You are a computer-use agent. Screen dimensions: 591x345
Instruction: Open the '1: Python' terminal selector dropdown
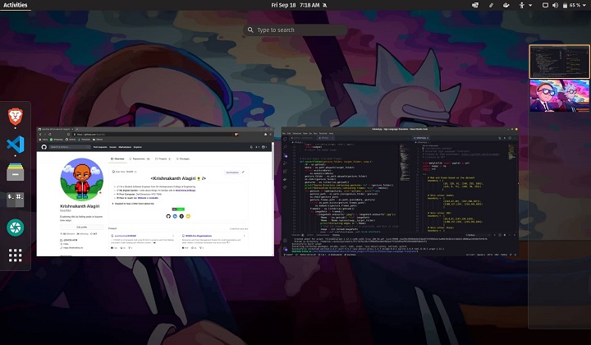[479, 235]
